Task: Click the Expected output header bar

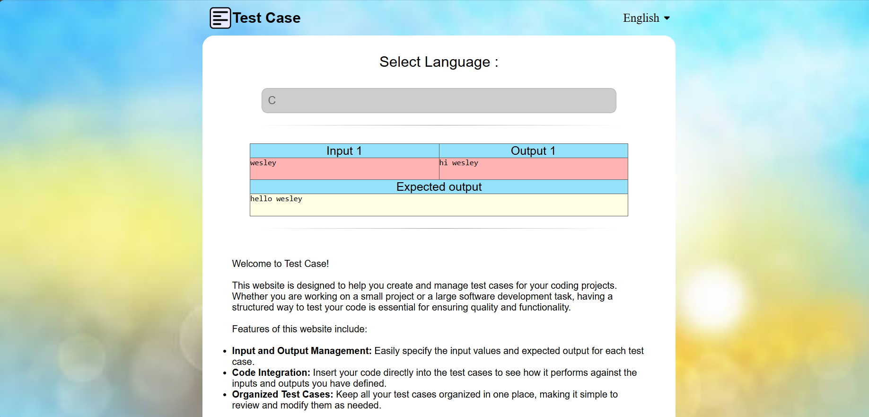Action: 439,187
